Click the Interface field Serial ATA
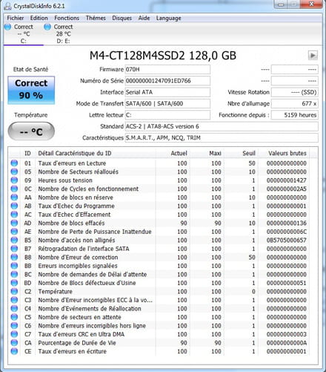This screenshot has height=372, width=326. [167, 92]
